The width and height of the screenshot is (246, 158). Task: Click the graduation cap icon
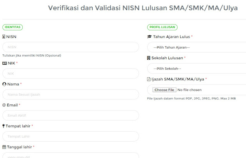(x=150, y=37)
